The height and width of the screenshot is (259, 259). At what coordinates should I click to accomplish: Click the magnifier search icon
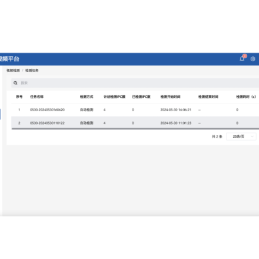point(15,83)
